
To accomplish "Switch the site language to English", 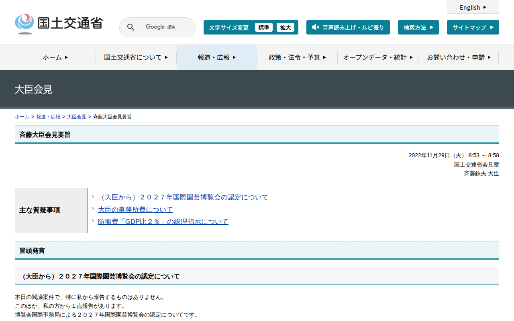I will click(473, 7).
